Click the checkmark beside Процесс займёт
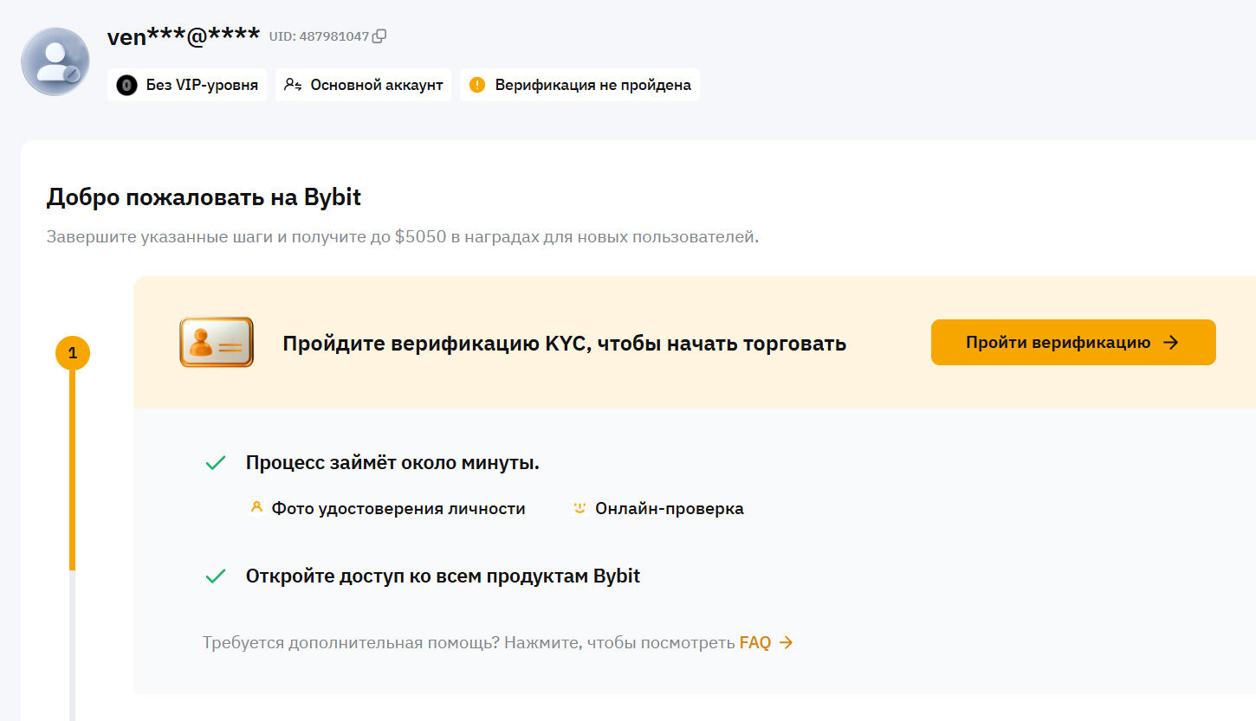1256x721 pixels. pos(216,464)
